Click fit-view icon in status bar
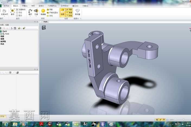Screen dimensions: 191x127 167,120
